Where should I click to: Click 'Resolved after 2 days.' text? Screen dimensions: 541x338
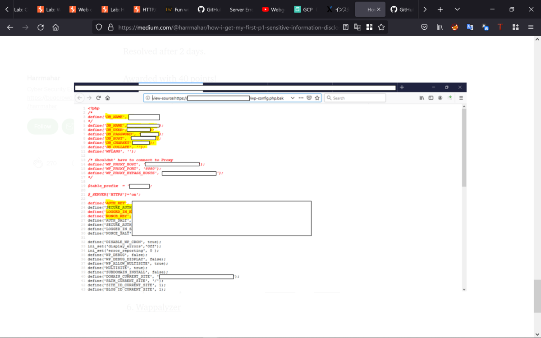164,51
